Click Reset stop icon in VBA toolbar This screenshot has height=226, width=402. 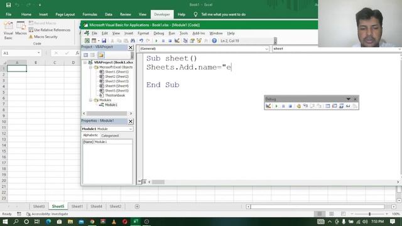point(170,41)
